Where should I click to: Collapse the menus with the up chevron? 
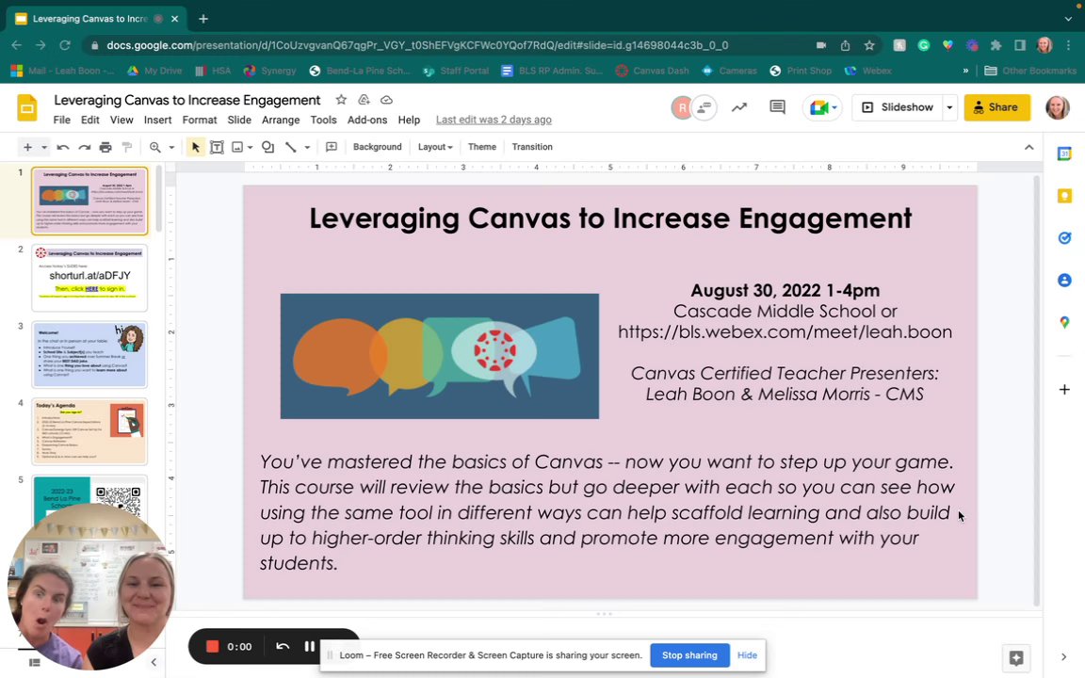point(1028,147)
